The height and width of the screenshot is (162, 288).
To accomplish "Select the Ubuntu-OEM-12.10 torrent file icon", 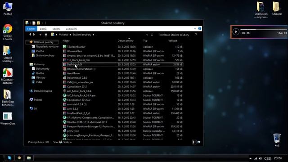I will click(64, 122).
